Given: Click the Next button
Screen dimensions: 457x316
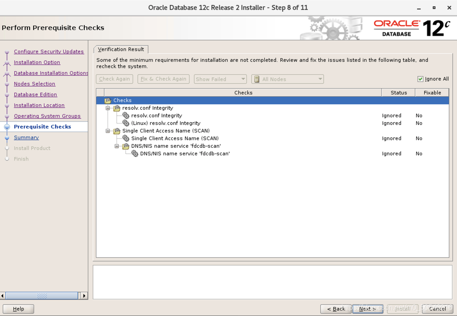Looking at the screenshot, I should (367, 309).
